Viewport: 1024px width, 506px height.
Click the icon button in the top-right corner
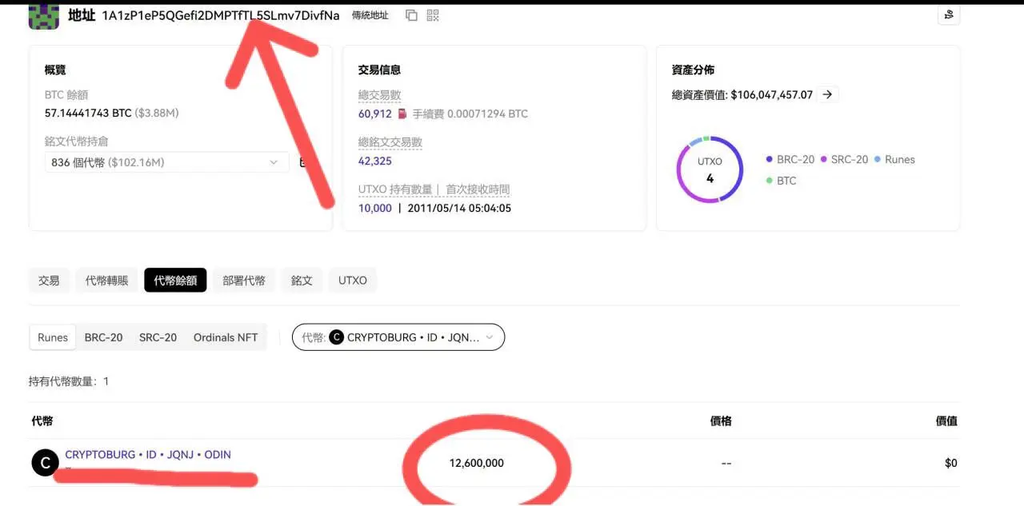948,14
